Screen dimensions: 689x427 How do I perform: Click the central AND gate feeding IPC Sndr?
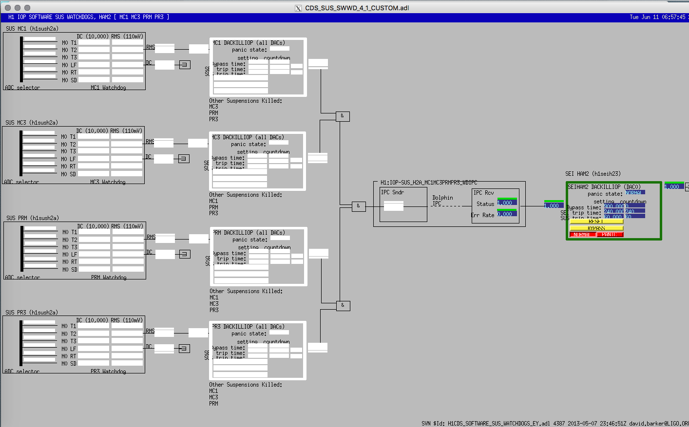point(359,206)
